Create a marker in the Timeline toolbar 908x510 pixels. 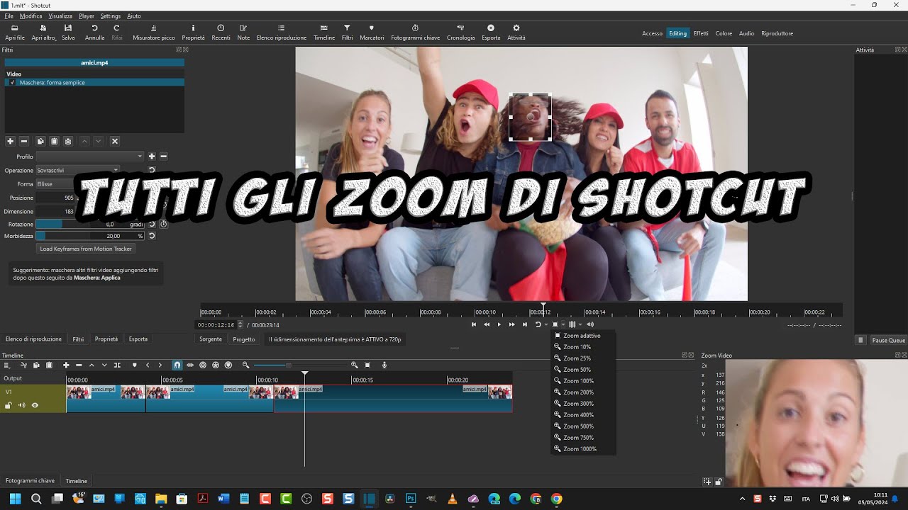point(134,365)
